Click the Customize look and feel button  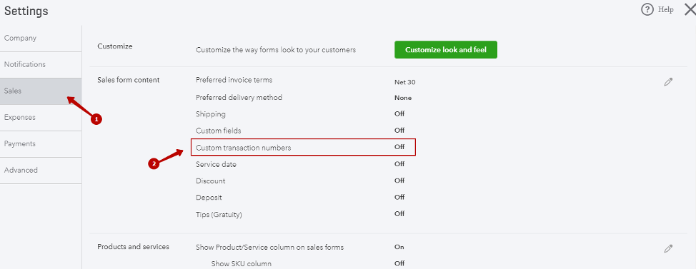(x=446, y=50)
